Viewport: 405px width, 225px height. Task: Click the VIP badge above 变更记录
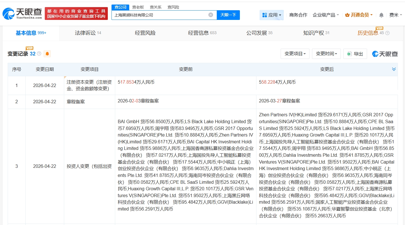29,48
